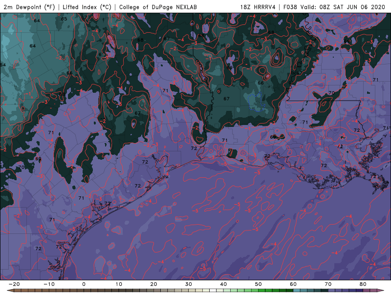Viewport: 391px width, 293px height.
Task: Click the colorbar's left end arrow
Action: (10, 291)
